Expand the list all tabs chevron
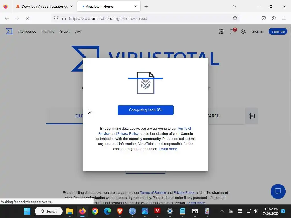The height and width of the screenshot is (218, 291). (x=234, y=6)
